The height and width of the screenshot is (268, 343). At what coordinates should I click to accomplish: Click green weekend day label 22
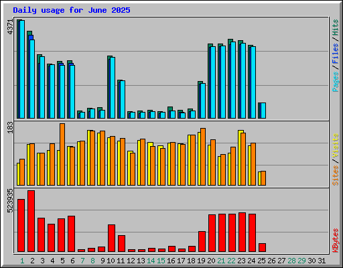click(x=231, y=261)
